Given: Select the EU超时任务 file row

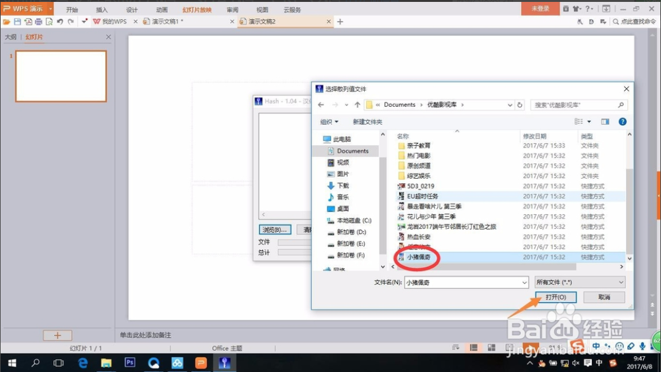Looking at the screenshot, I should point(510,196).
